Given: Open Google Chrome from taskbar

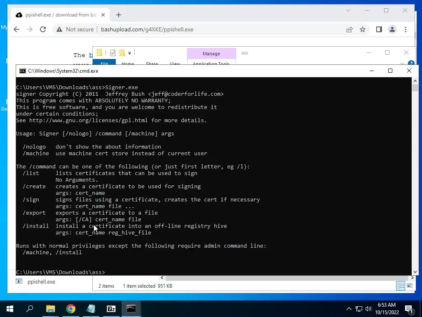Looking at the screenshot, I should coord(71,309).
